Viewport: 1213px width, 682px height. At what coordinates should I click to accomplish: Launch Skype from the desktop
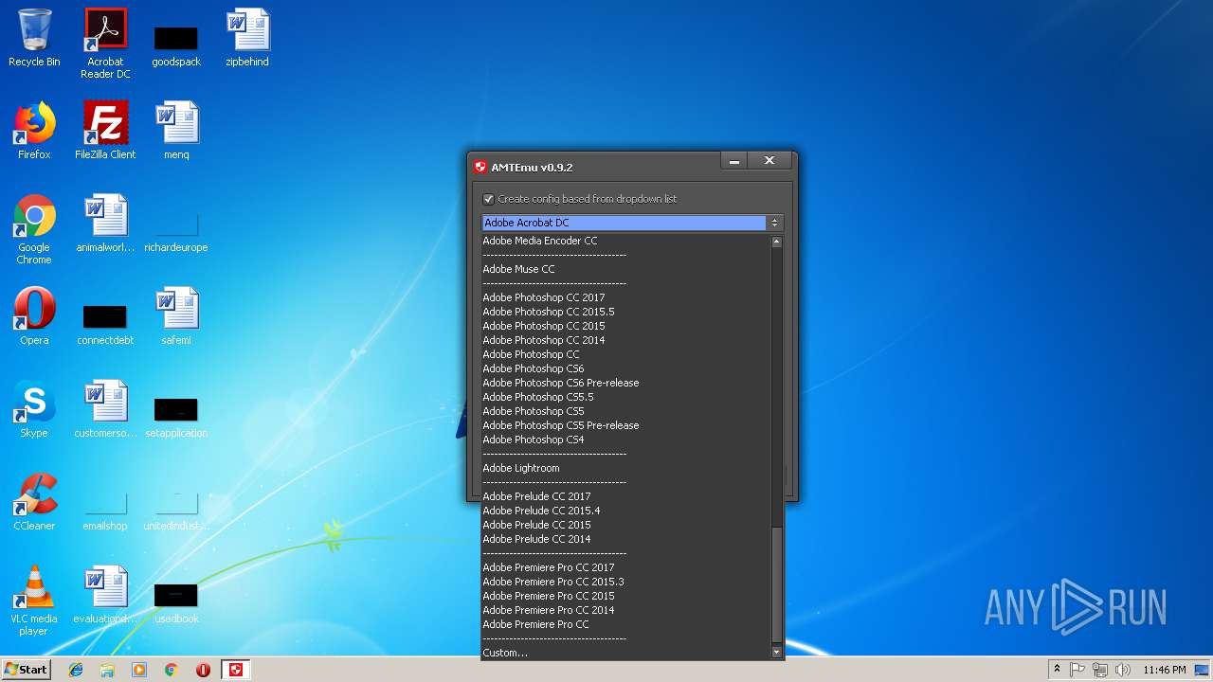(x=34, y=409)
